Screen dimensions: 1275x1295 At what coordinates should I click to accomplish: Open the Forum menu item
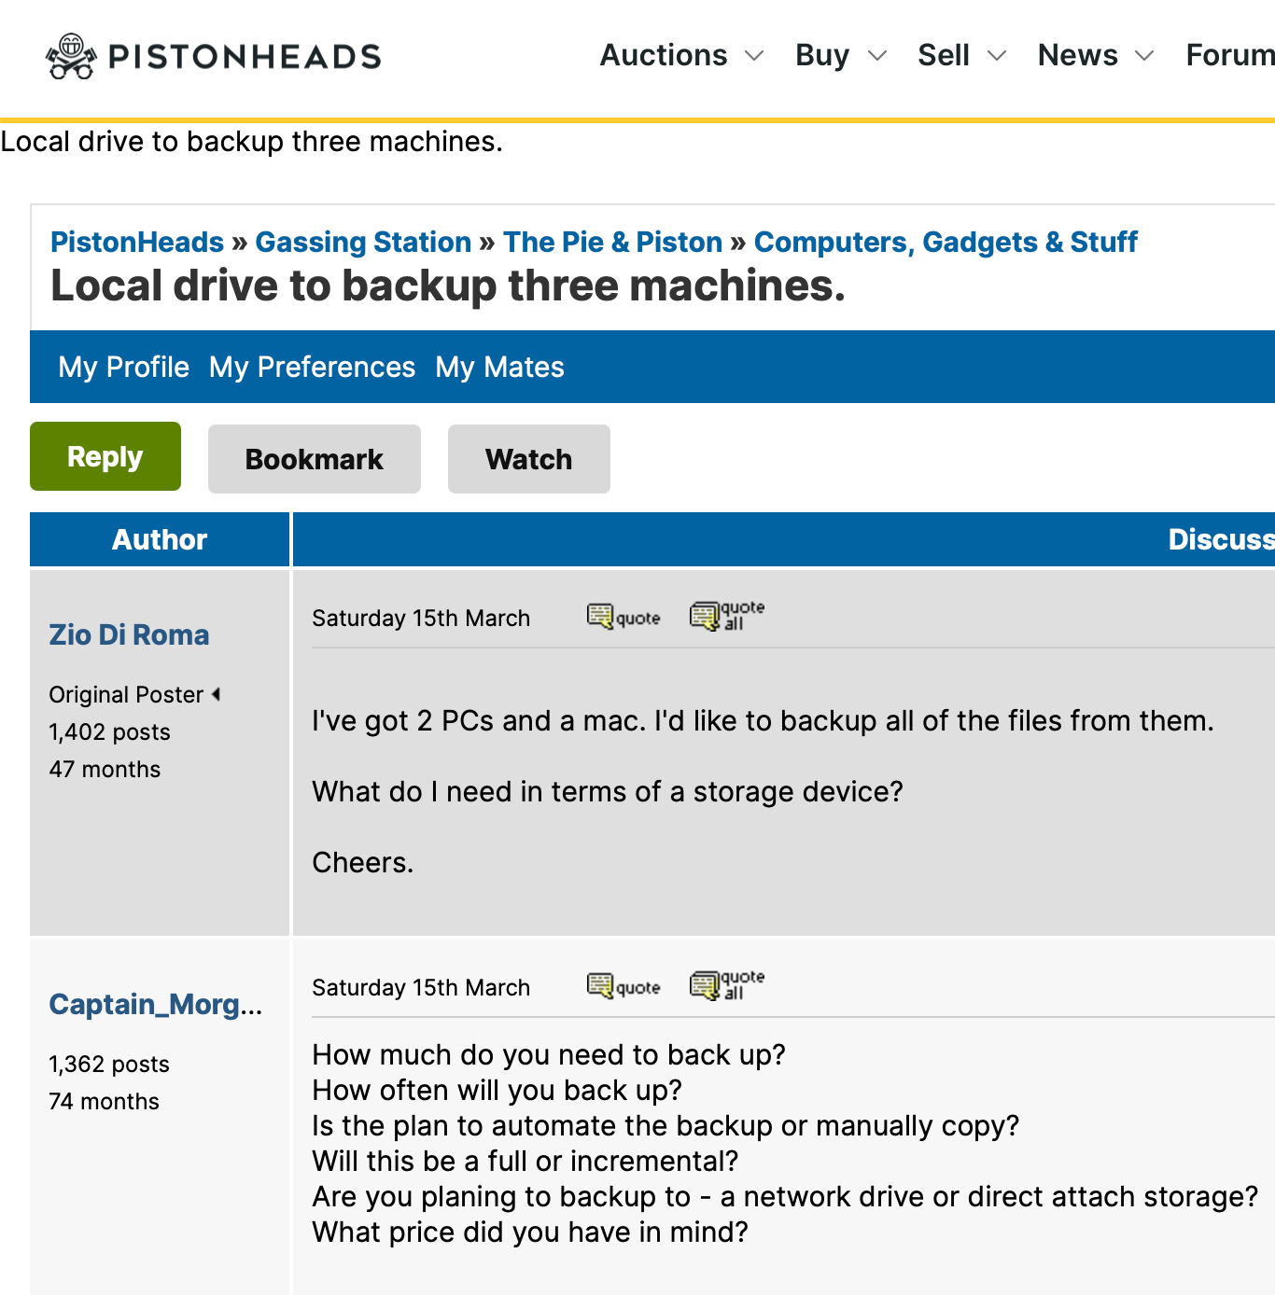click(x=1228, y=56)
